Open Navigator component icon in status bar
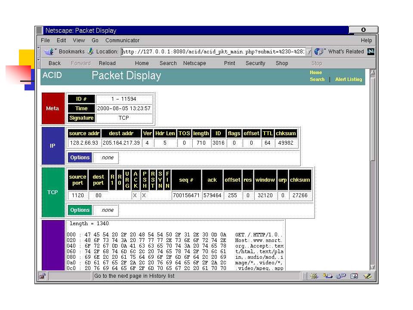413x310 pixels. coord(314,276)
